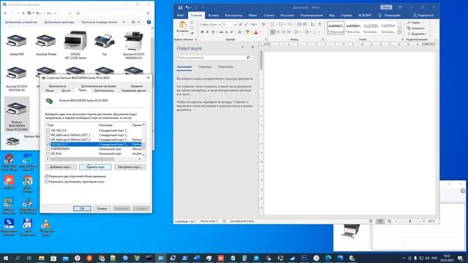Click the Delete Port button
This screenshot has width=468, height=263.
[x=96, y=167]
